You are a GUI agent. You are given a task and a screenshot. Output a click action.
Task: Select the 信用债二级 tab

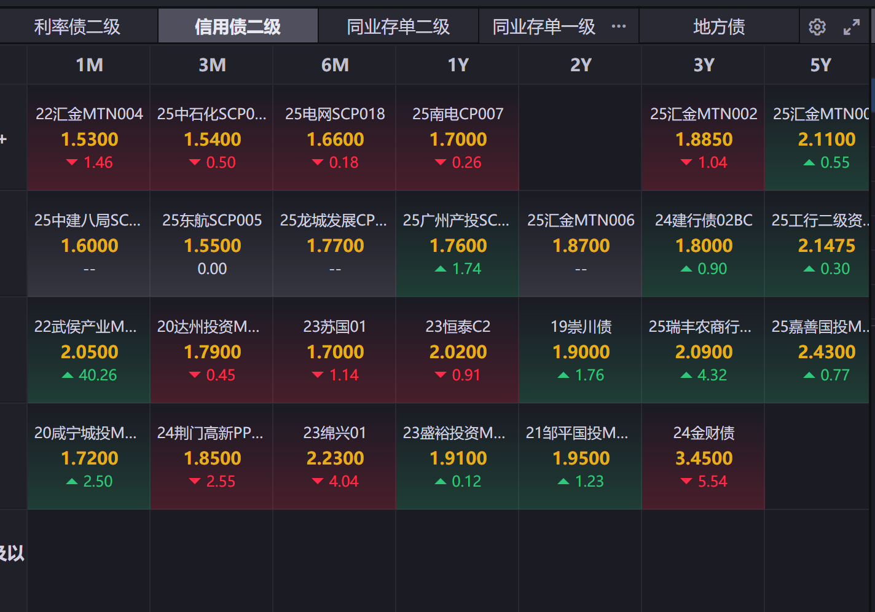click(238, 27)
